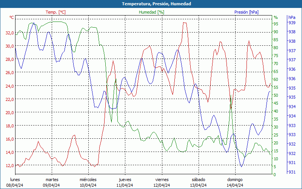Click the red "°C" axis unit label
Screen dimensions: 302x189
point(12,17)
